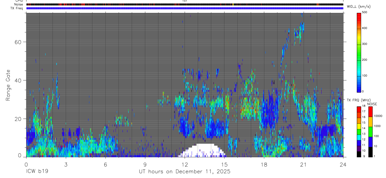386x178 pixels.
Task: Pick the blue segment of the NOISE legend
Action: 370,142
